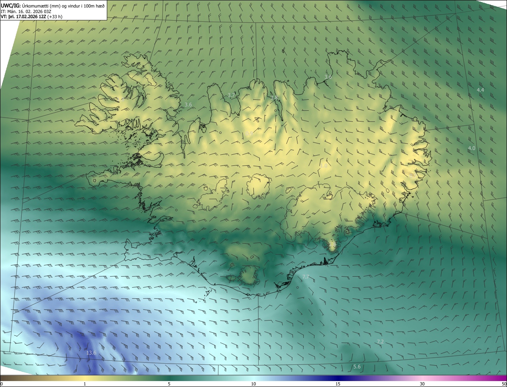Click the 4.0 value label east of Iceland

point(472,148)
